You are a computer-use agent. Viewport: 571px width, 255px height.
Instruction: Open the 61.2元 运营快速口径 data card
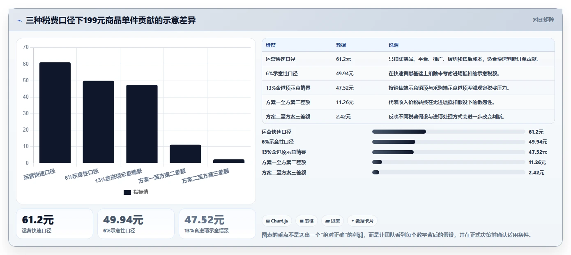pyautogui.click(x=55, y=224)
